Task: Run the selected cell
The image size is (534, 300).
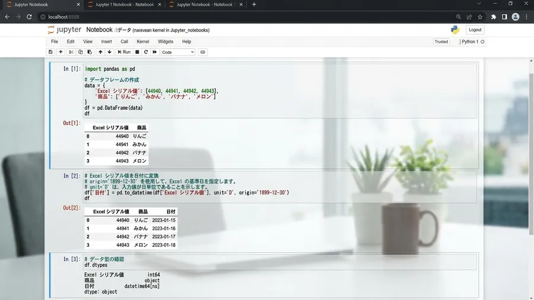Action: click(124, 52)
